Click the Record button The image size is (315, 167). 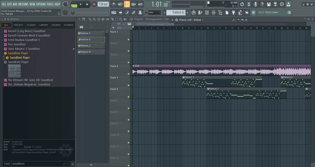pos(94,4)
